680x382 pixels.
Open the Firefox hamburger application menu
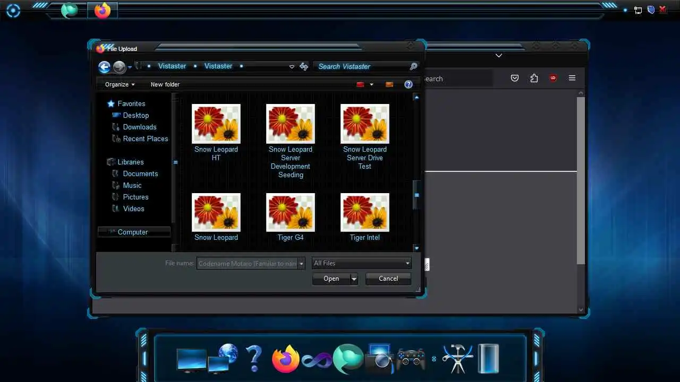click(572, 78)
